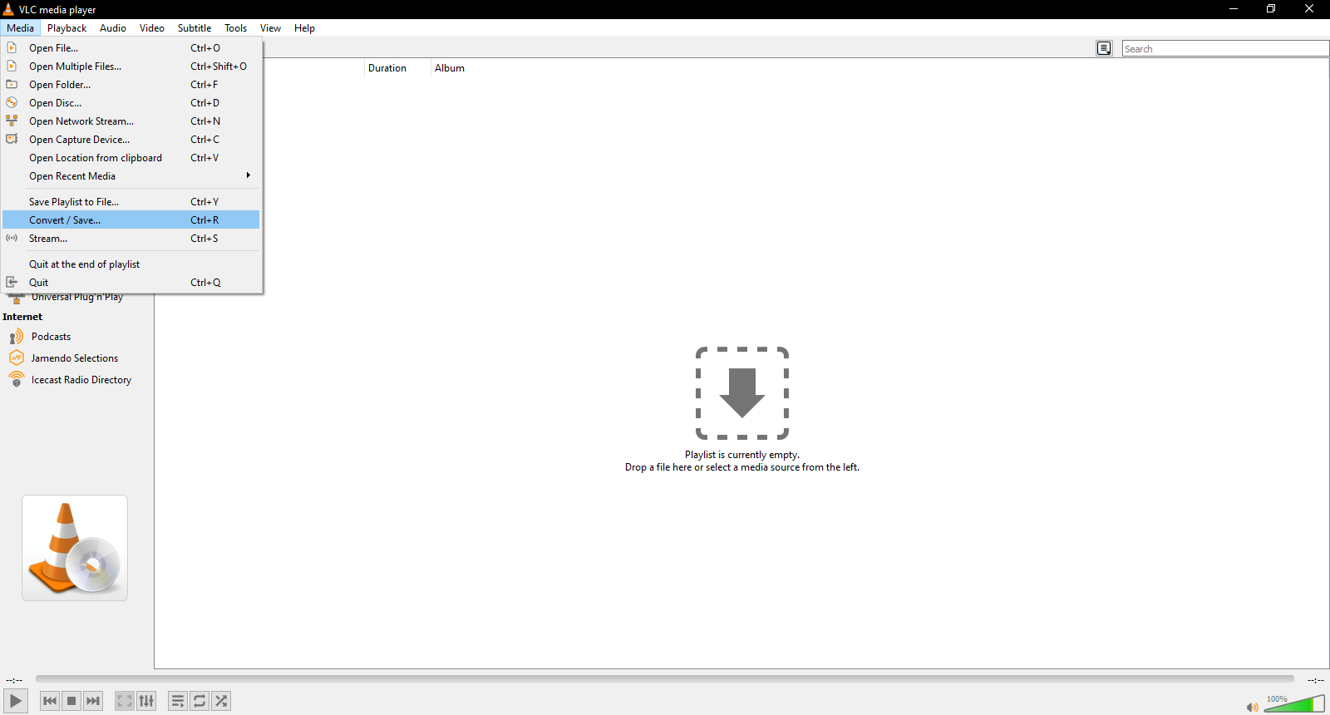Select Podcasts label in sidebar
Image resolution: width=1330 pixels, height=715 pixels.
click(51, 337)
